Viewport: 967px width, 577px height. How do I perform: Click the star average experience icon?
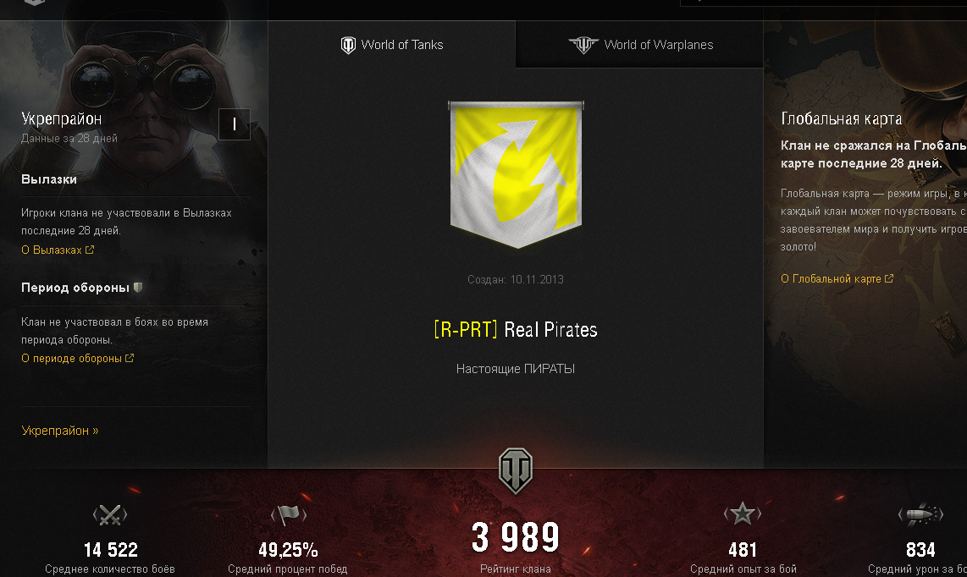(743, 514)
